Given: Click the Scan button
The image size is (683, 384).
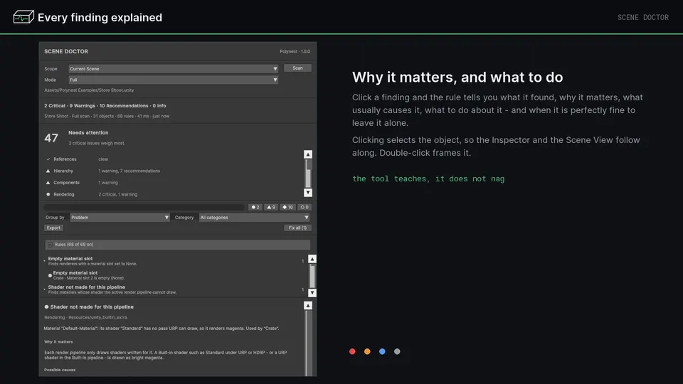Looking at the screenshot, I should coord(297,68).
